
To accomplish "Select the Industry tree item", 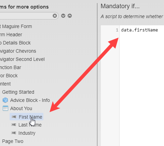I will tap(27, 133).
